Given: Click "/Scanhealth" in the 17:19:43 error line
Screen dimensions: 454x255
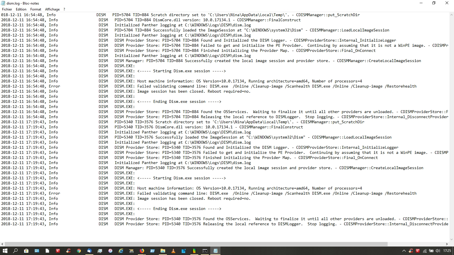Looking at the screenshot, I should click(297, 193).
